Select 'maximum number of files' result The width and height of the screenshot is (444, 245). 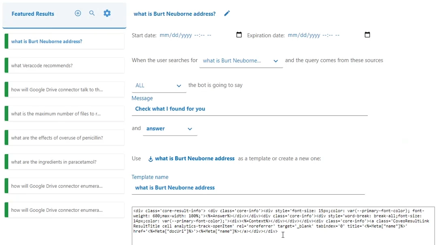65,114
